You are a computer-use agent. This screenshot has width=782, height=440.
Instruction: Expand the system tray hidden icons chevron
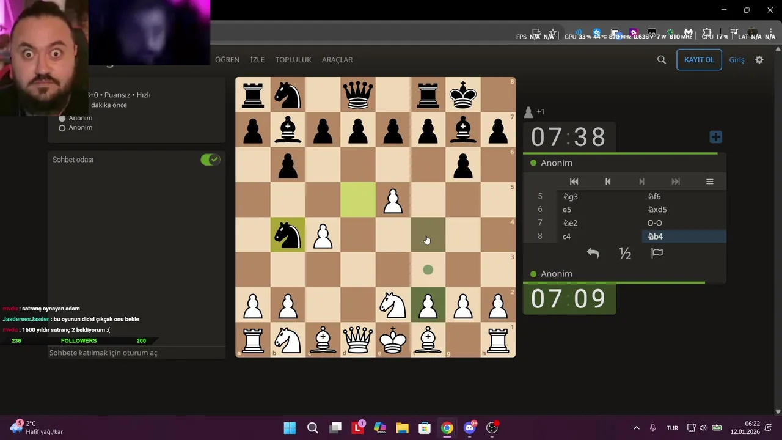(636, 428)
